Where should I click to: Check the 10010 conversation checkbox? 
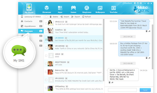click(46, 56)
